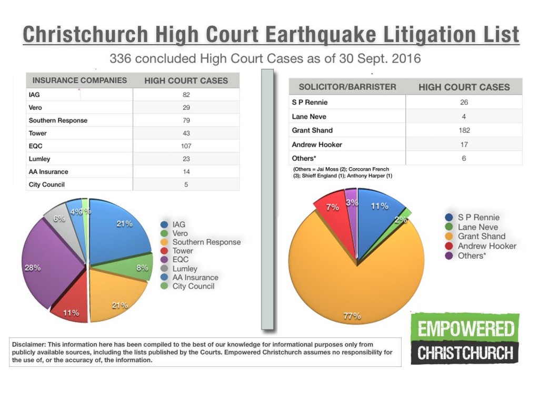Click the Christchurch High Court title heading
The width and height of the screenshot is (539, 400).
tap(271, 35)
